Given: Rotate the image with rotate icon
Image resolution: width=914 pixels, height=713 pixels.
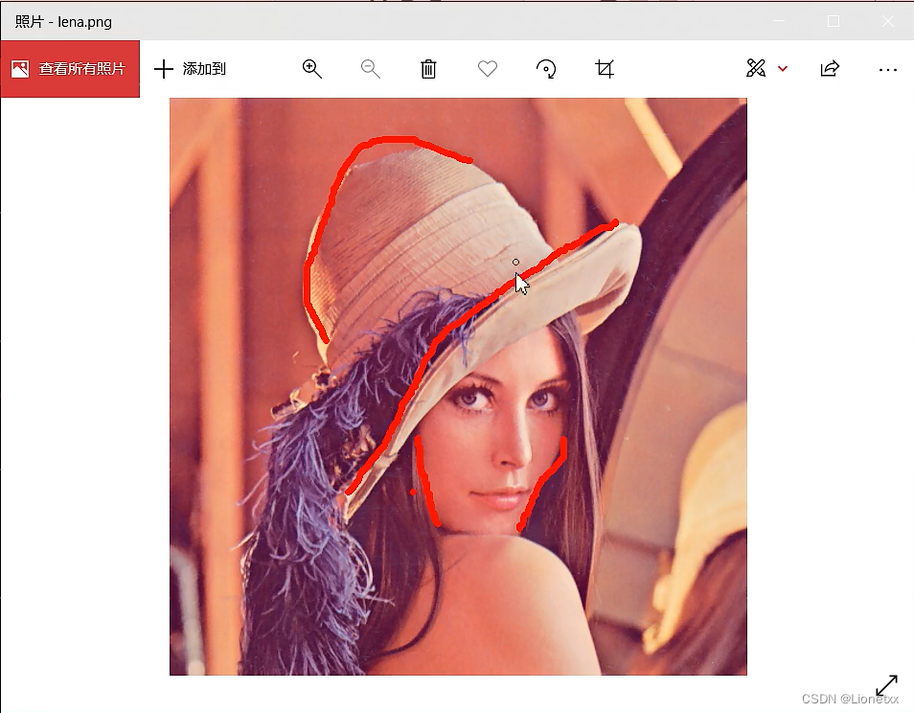Looking at the screenshot, I should pyautogui.click(x=546, y=69).
